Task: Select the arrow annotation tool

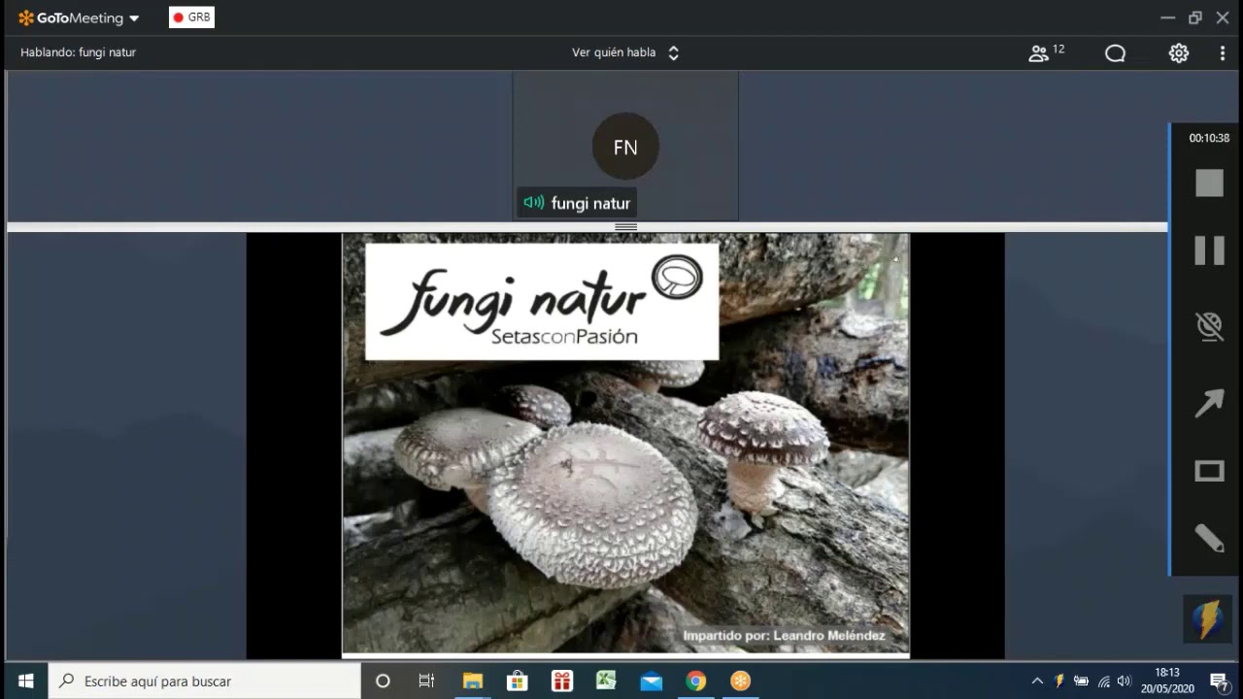Action: tap(1209, 402)
